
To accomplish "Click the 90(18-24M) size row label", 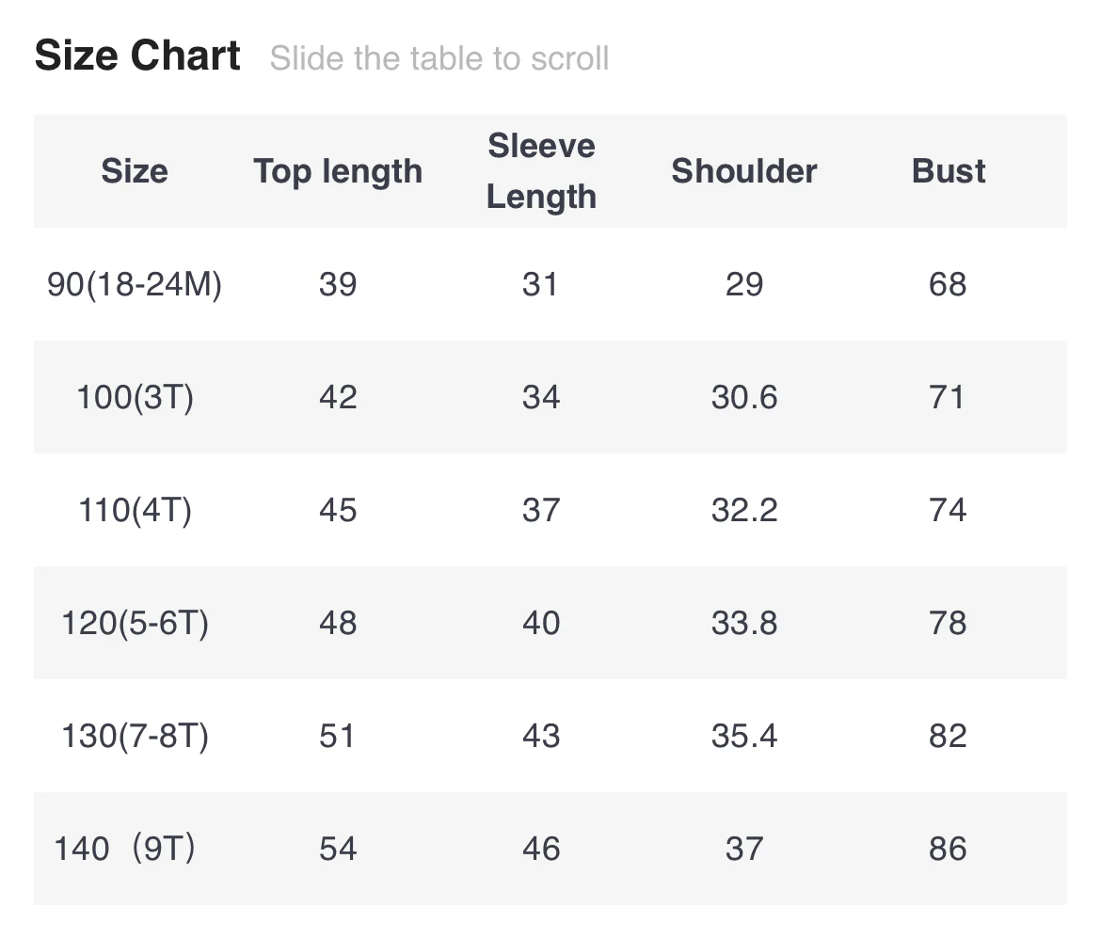I will pyautogui.click(x=135, y=284).
